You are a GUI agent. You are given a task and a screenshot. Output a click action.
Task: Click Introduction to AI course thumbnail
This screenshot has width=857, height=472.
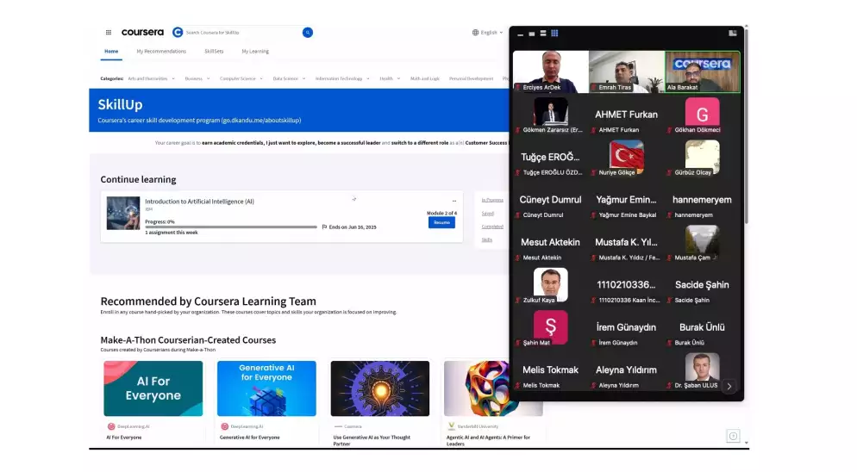123,213
